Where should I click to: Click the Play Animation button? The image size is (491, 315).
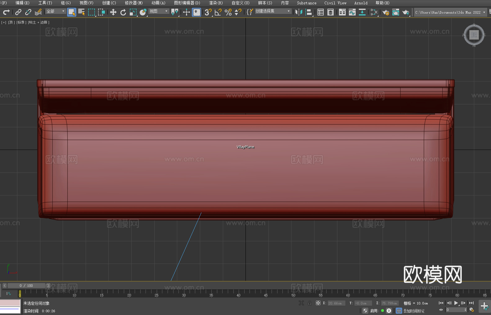456,303
